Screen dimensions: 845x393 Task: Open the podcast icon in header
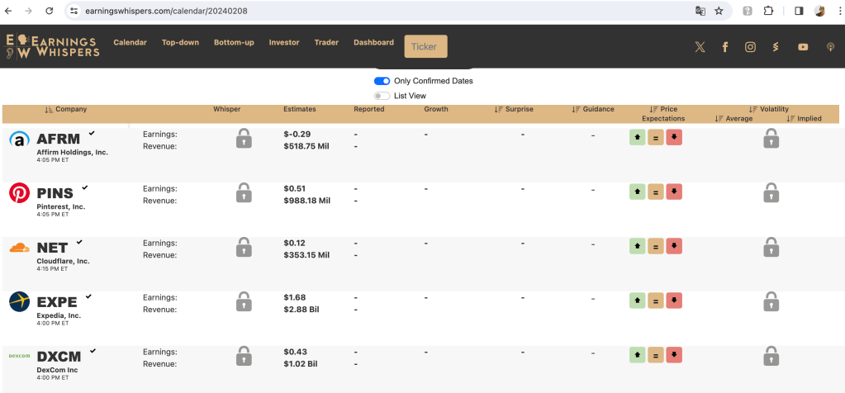coord(830,47)
